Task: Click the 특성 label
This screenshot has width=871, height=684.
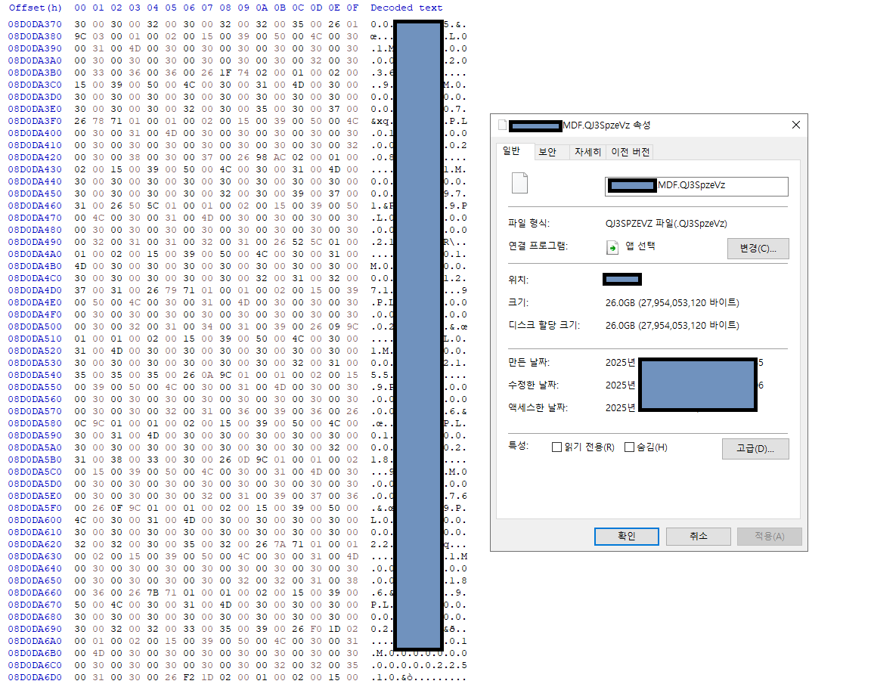Action: click(519, 445)
